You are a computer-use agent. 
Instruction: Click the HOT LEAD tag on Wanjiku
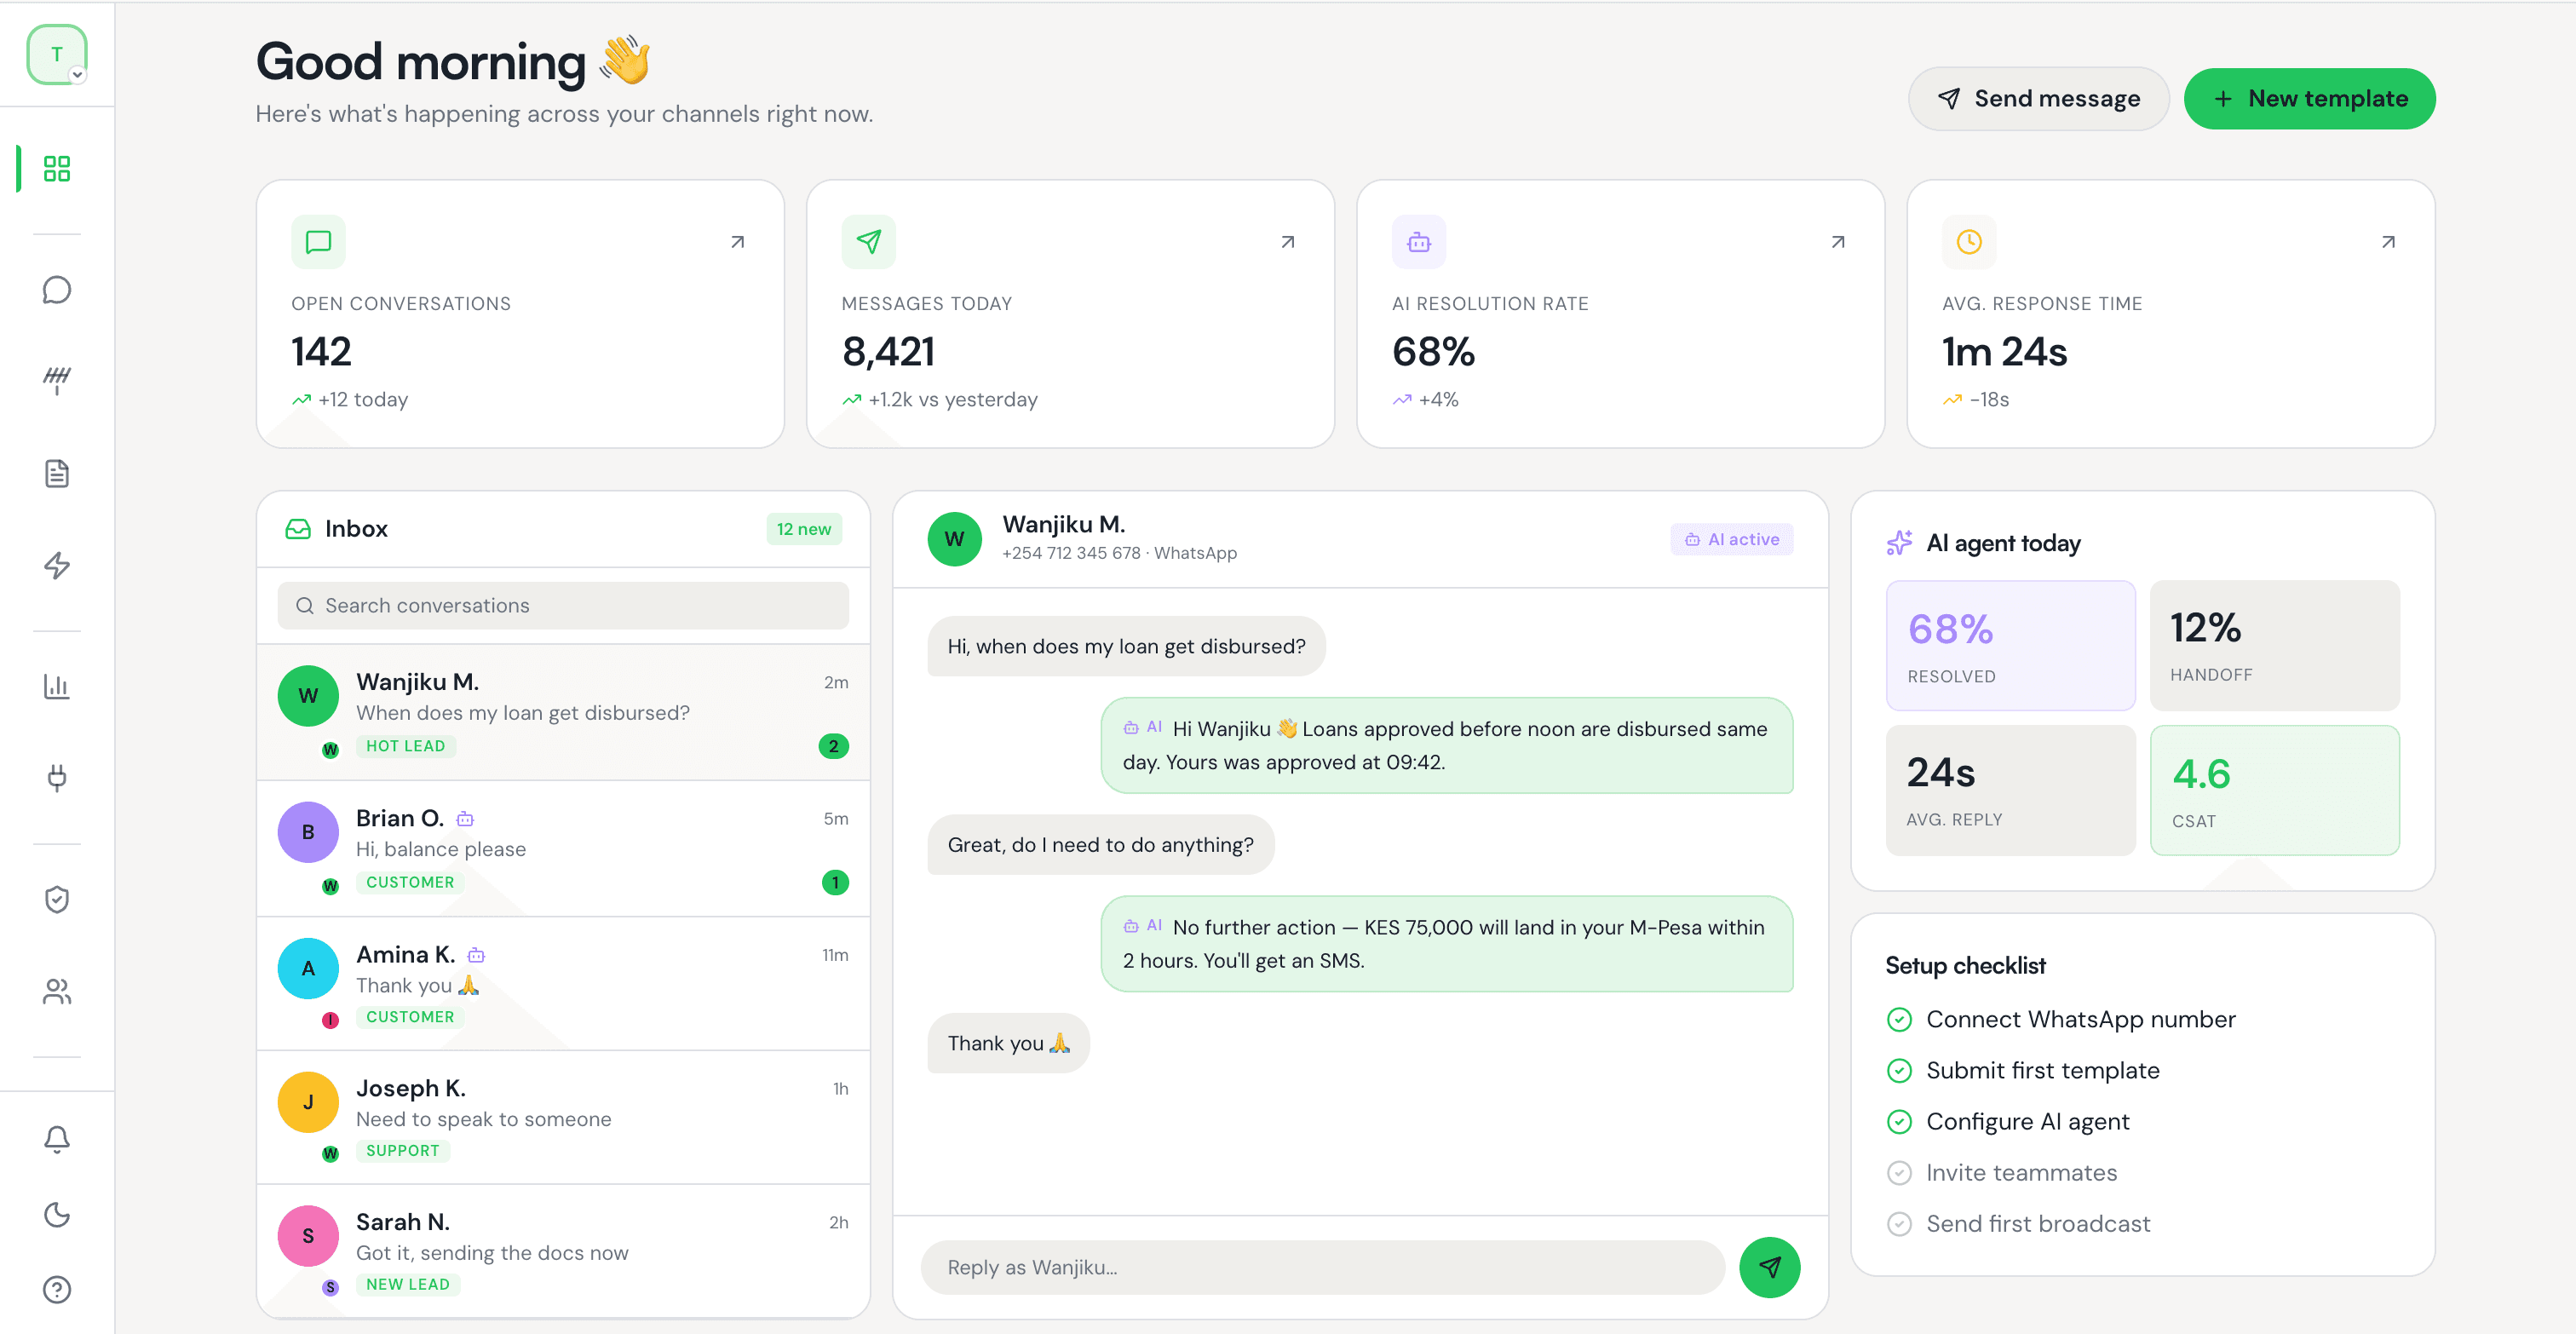click(x=406, y=746)
